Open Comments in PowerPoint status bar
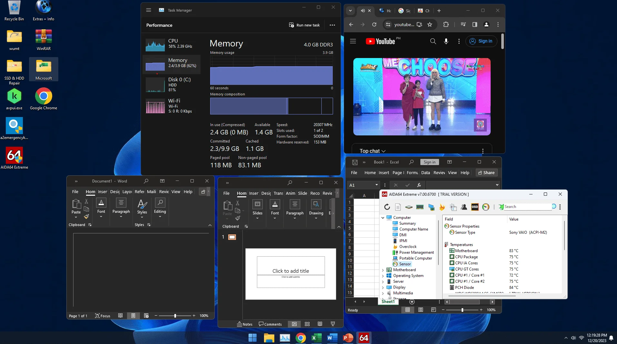This screenshot has height=344, width=617. click(x=270, y=324)
